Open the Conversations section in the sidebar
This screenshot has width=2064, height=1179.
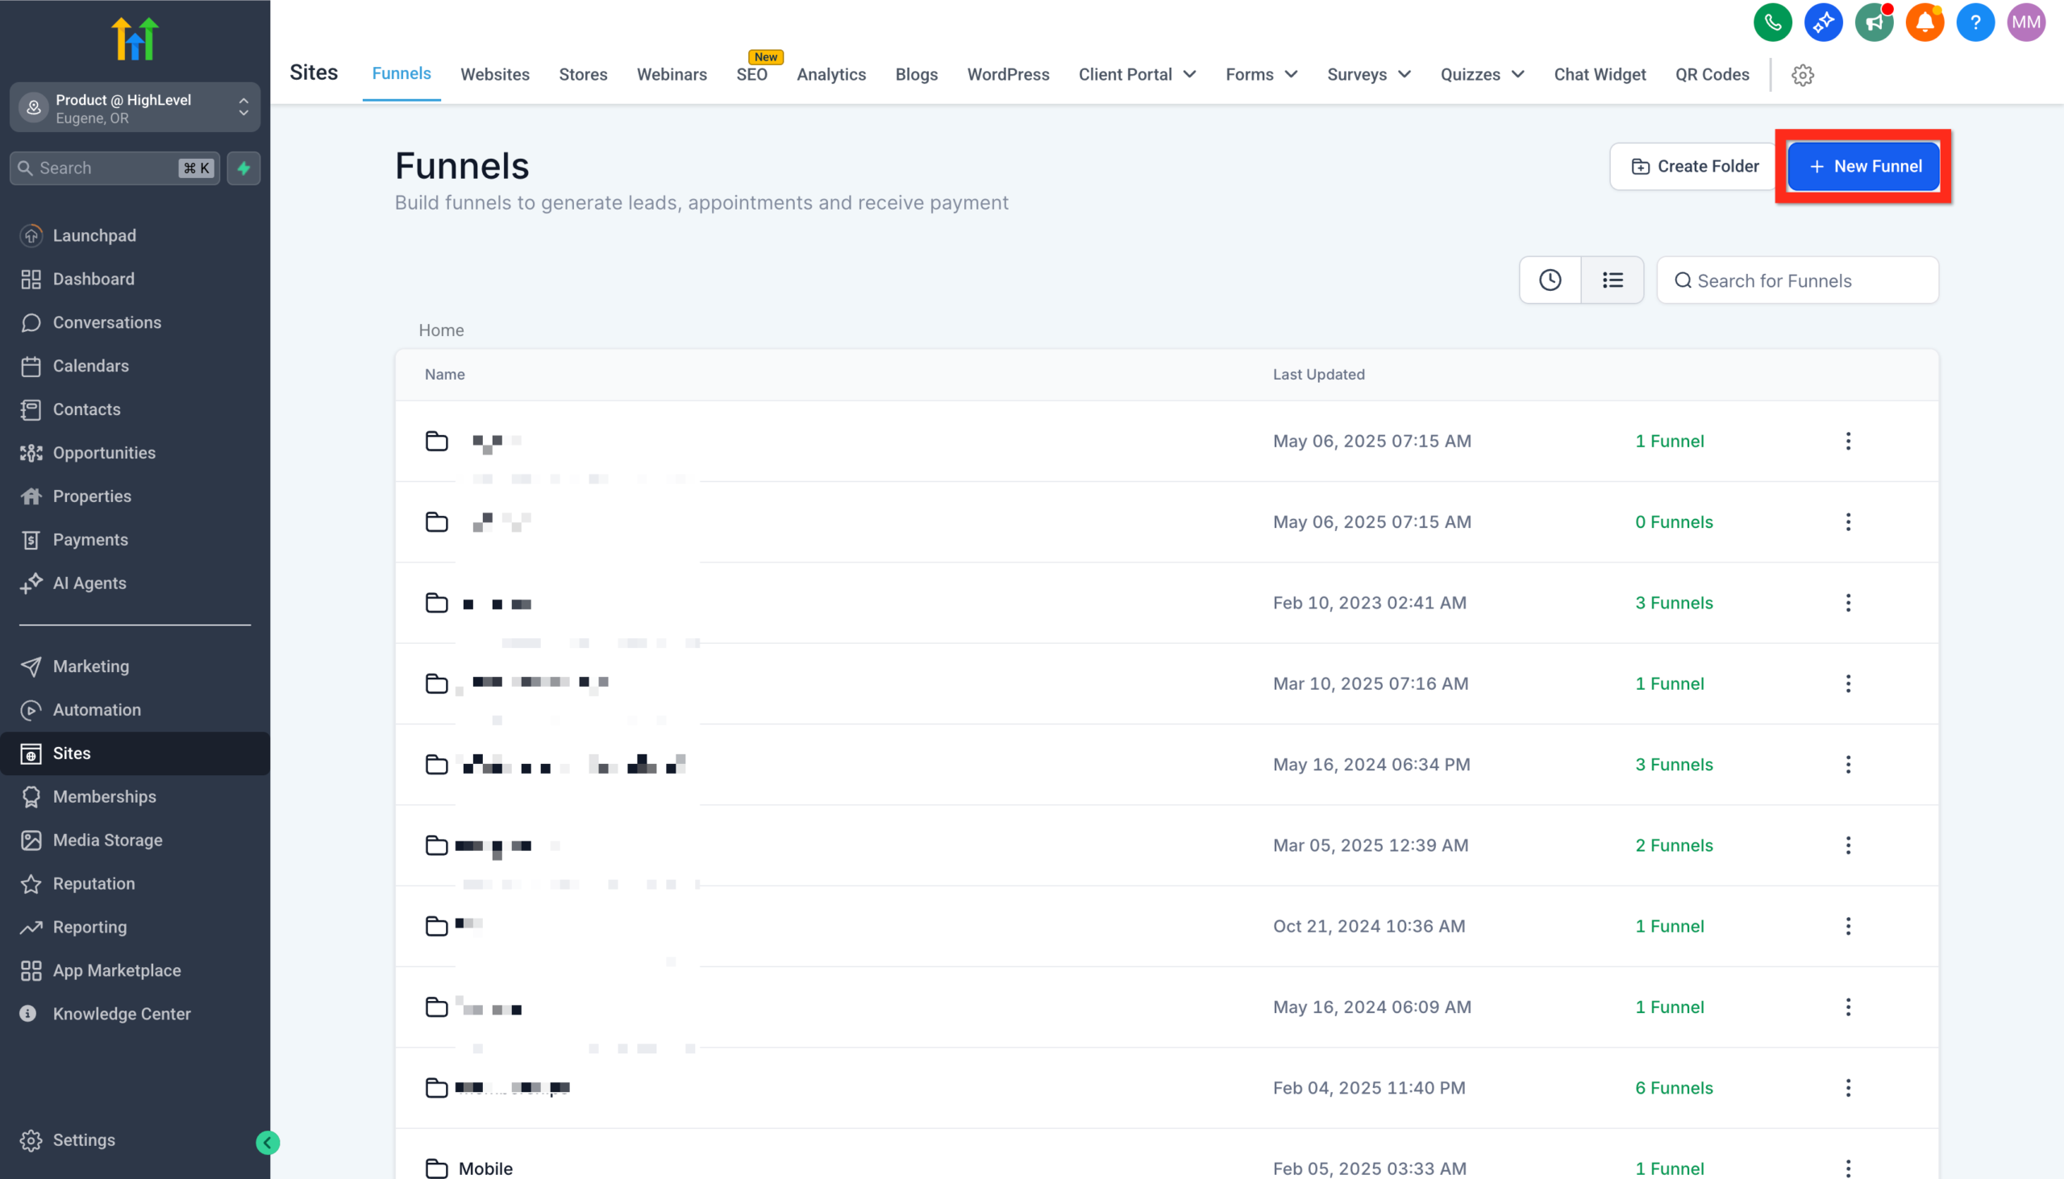click(x=106, y=322)
